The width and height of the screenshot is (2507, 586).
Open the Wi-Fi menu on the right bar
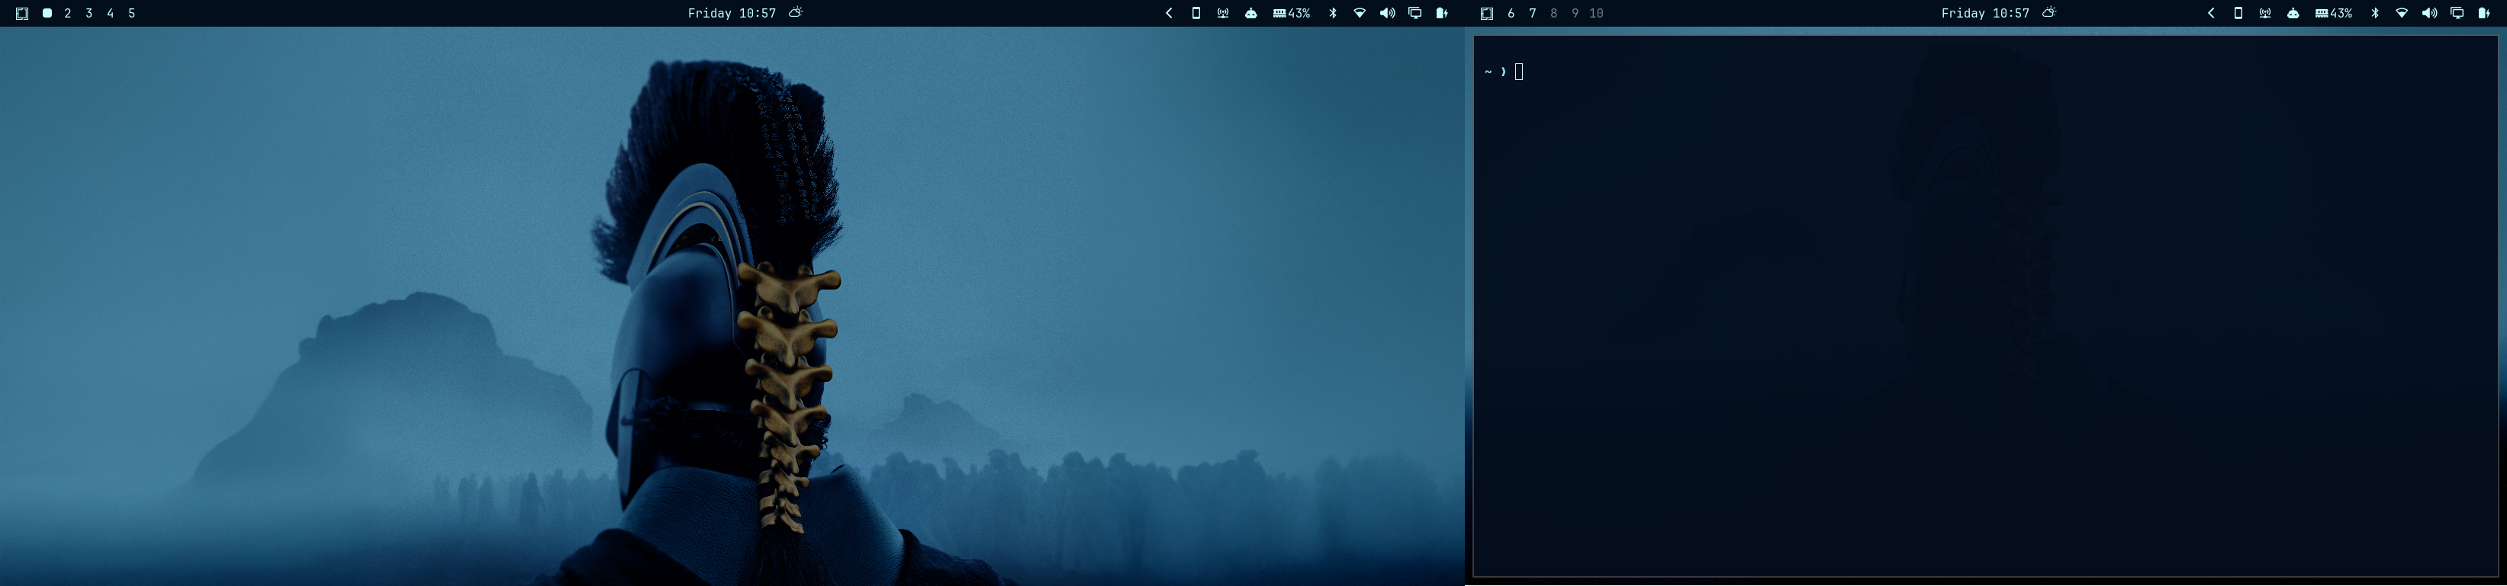point(2402,14)
